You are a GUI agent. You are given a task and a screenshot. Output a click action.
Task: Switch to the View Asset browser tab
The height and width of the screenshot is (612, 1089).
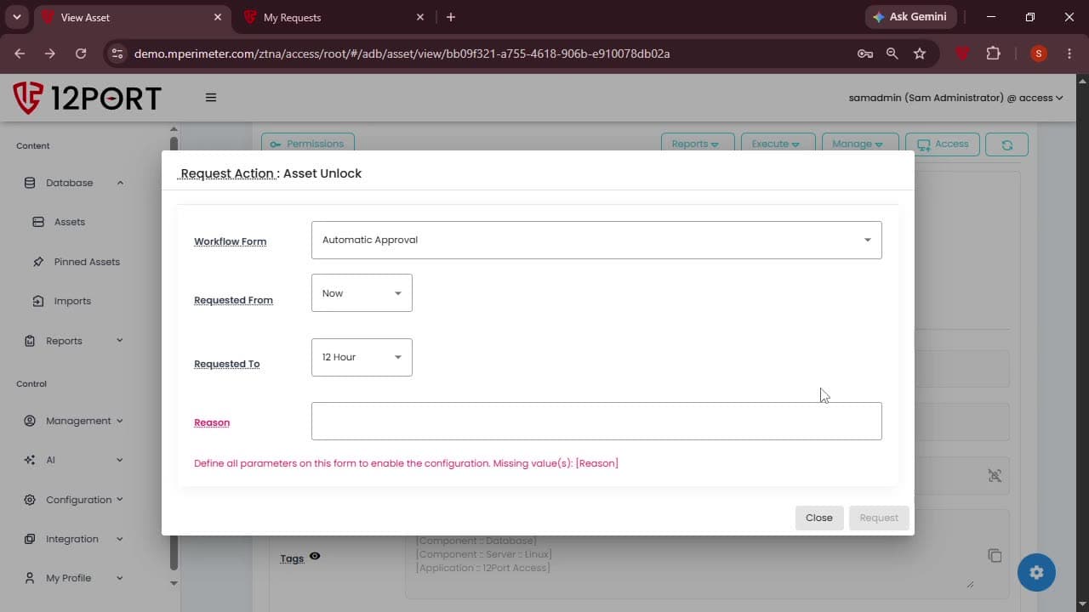coord(132,17)
